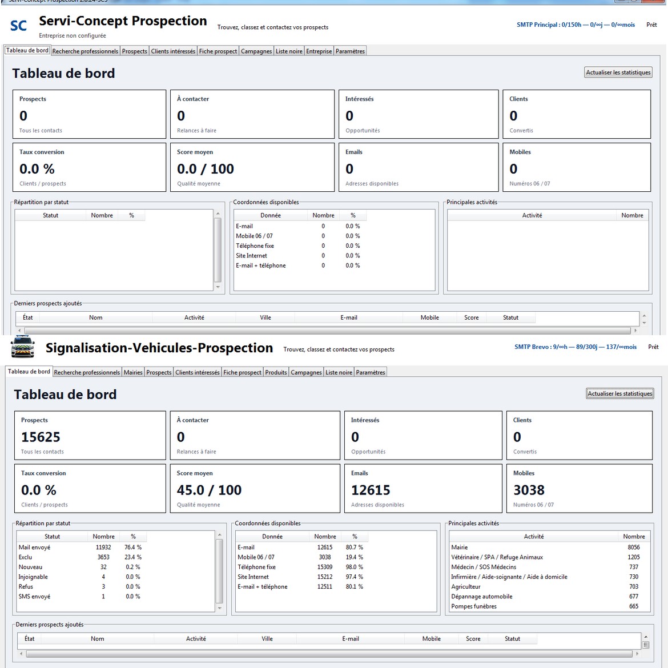Sort by Activité header in Signalisation Principales activités

click(533, 536)
